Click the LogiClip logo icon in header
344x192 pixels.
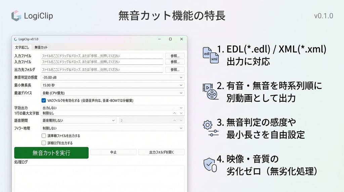tap(16, 16)
